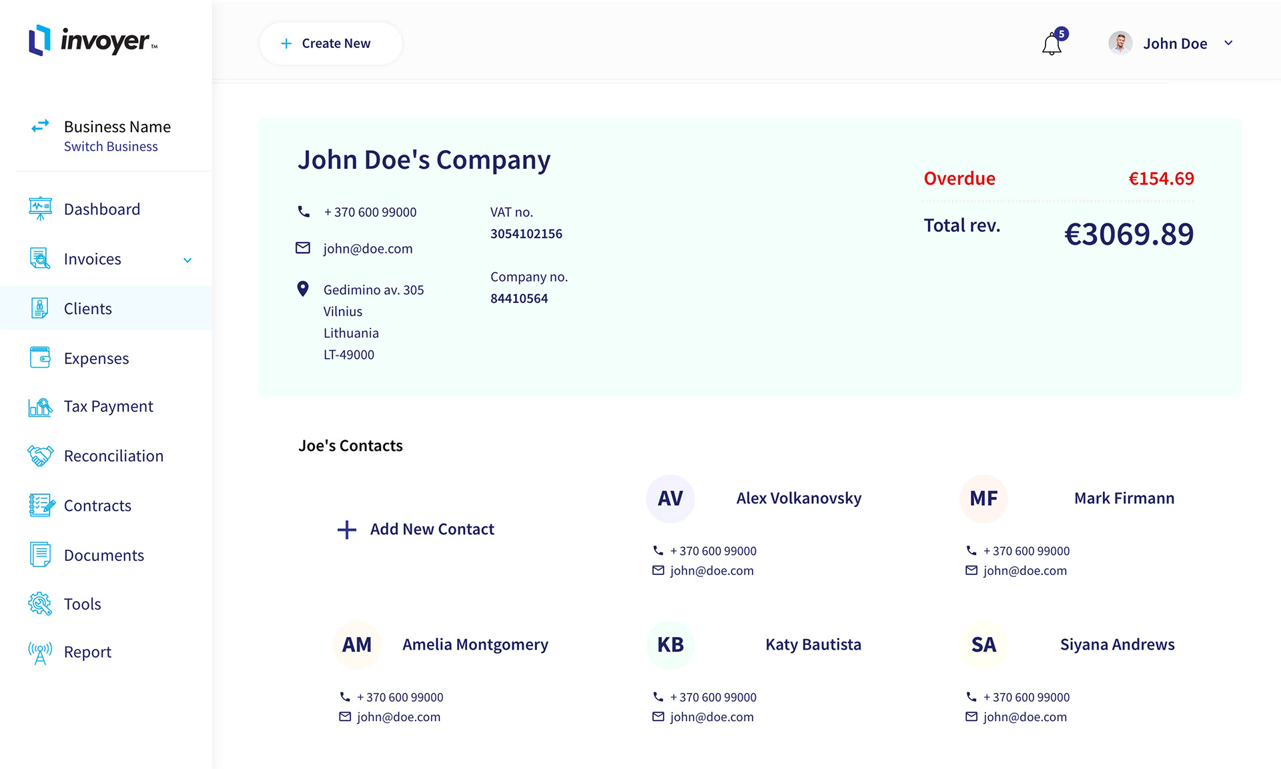Open the notification bell icon

(1051, 44)
